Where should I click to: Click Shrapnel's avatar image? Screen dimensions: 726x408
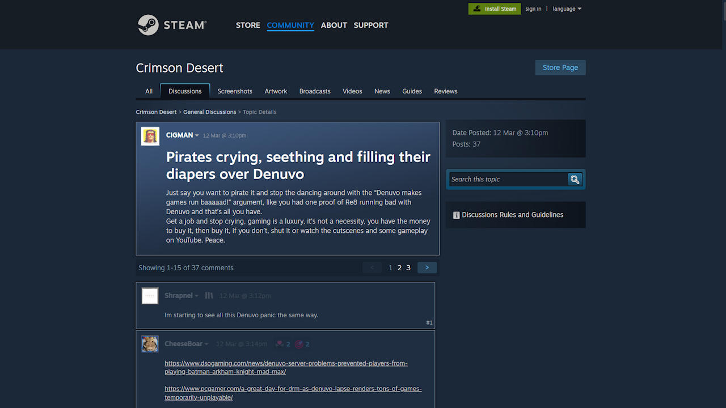tap(150, 296)
